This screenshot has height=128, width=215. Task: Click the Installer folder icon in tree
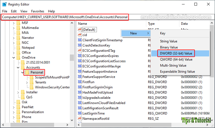[23, 92]
